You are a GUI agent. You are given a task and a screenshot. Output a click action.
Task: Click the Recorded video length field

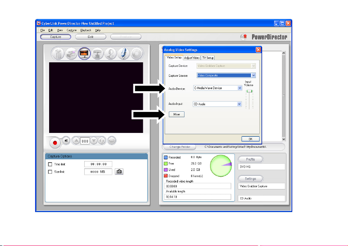[197, 186]
